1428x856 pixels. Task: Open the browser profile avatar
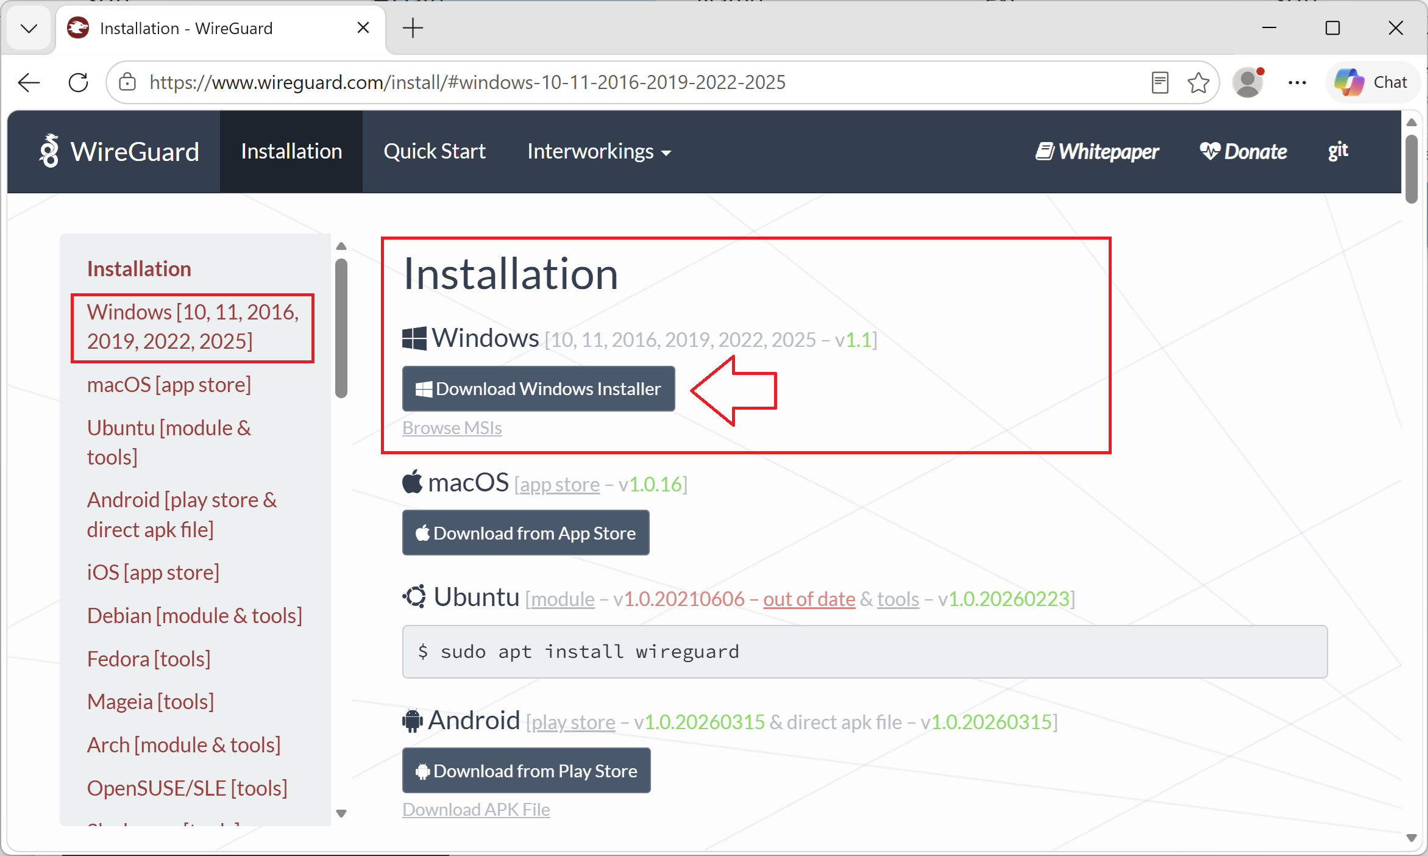[x=1248, y=82]
